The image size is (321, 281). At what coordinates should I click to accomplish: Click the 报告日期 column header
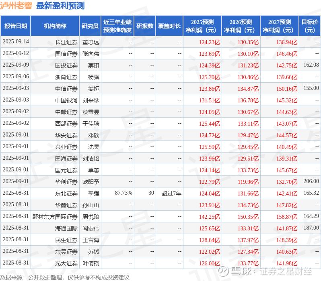pos(16,26)
